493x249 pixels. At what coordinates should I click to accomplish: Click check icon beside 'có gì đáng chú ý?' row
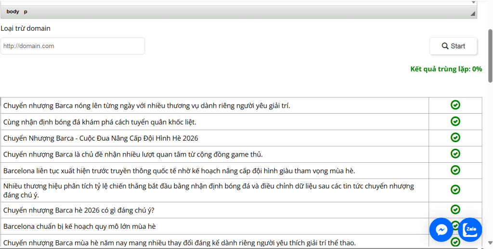pyautogui.click(x=455, y=210)
